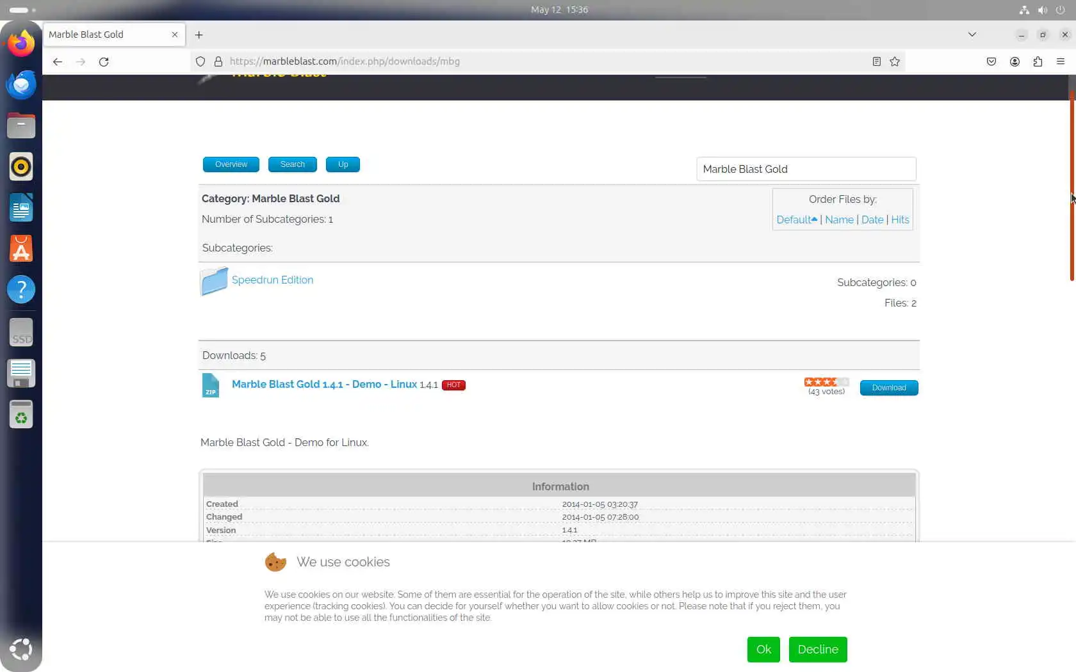Click the "We use cookies" heading
Image resolution: width=1076 pixels, height=672 pixels.
(343, 562)
